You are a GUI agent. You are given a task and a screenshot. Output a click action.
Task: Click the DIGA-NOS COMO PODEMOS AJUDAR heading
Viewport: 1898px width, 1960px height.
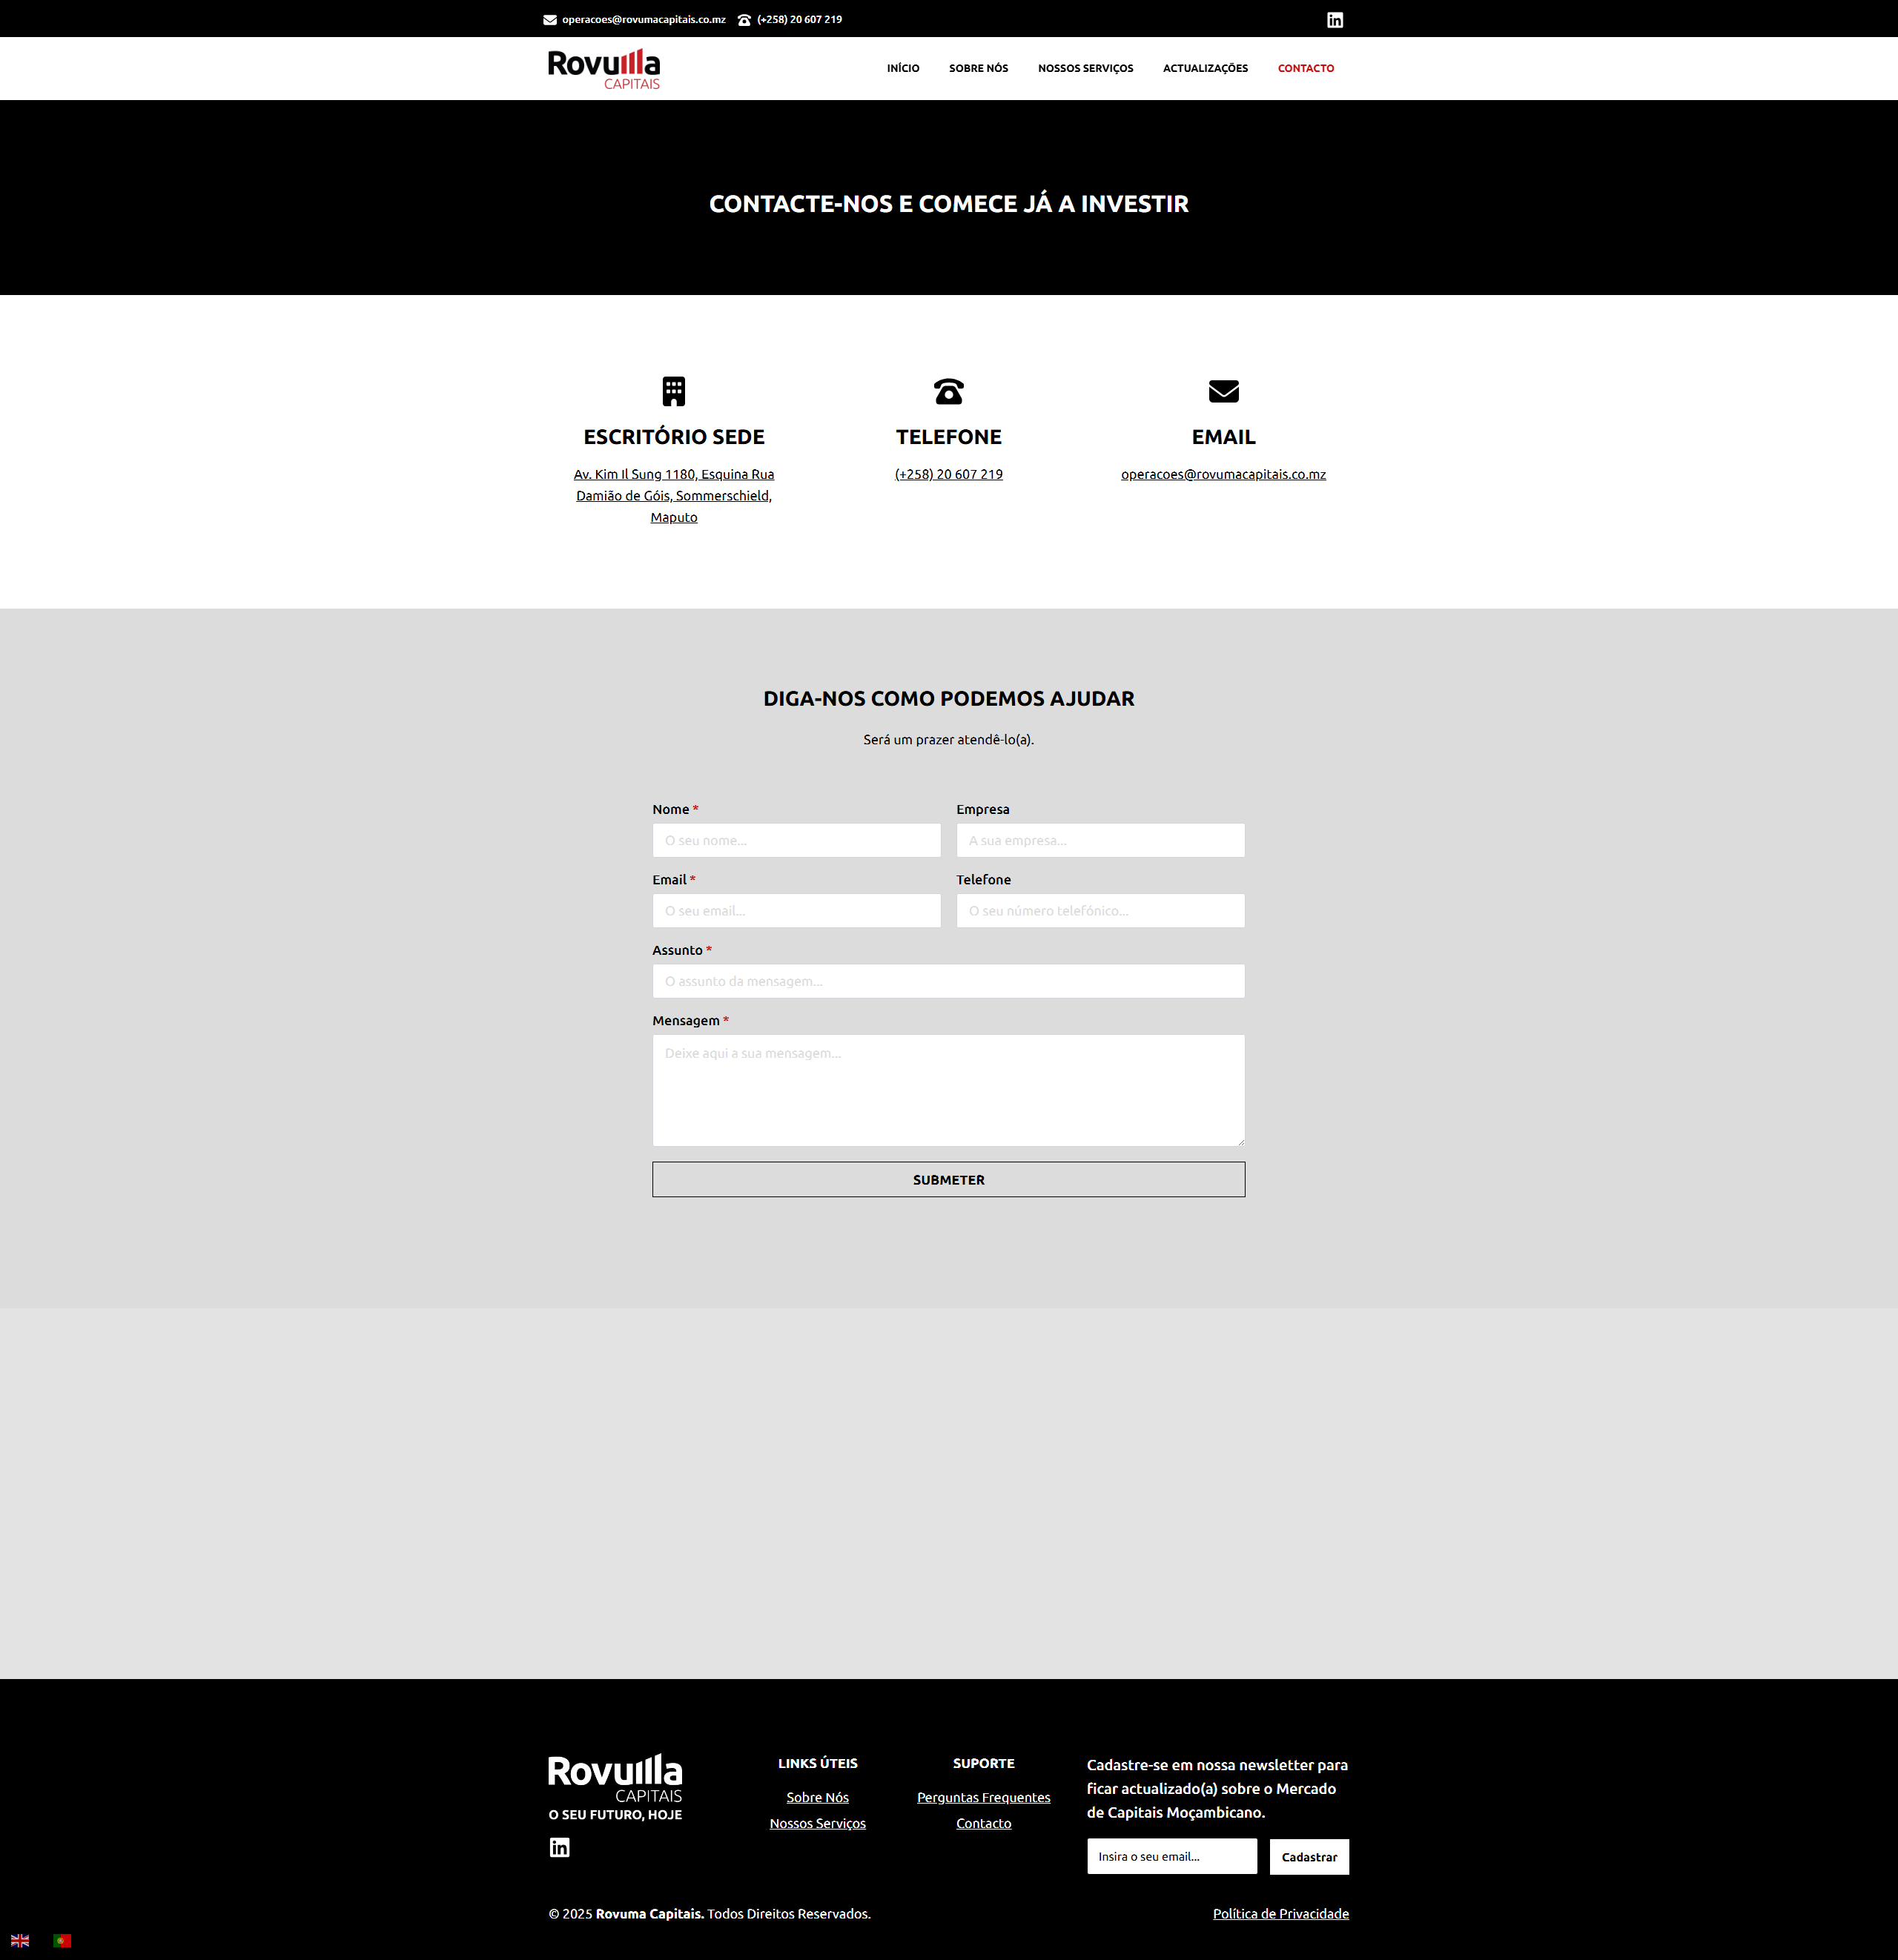948,699
